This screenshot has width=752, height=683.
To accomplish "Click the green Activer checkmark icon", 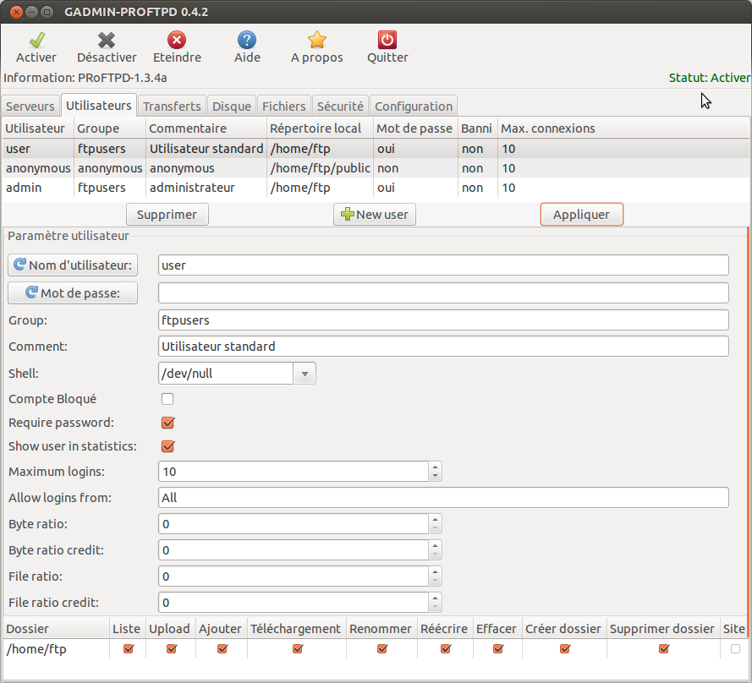I will 36,40.
